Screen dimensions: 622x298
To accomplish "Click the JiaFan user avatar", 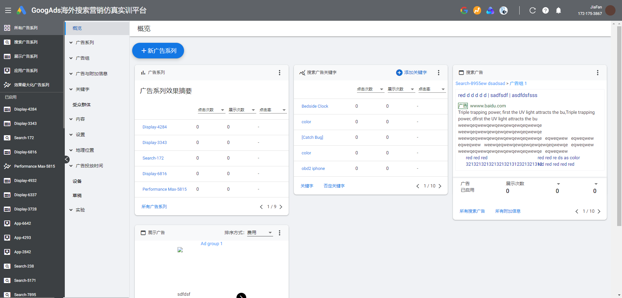I will (610, 10).
